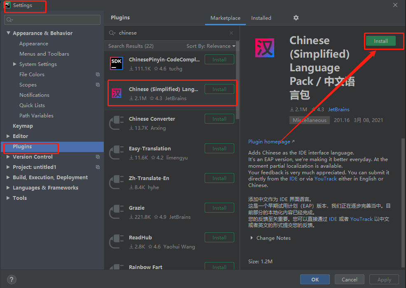Switch to Marketplace tab

(x=225, y=18)
